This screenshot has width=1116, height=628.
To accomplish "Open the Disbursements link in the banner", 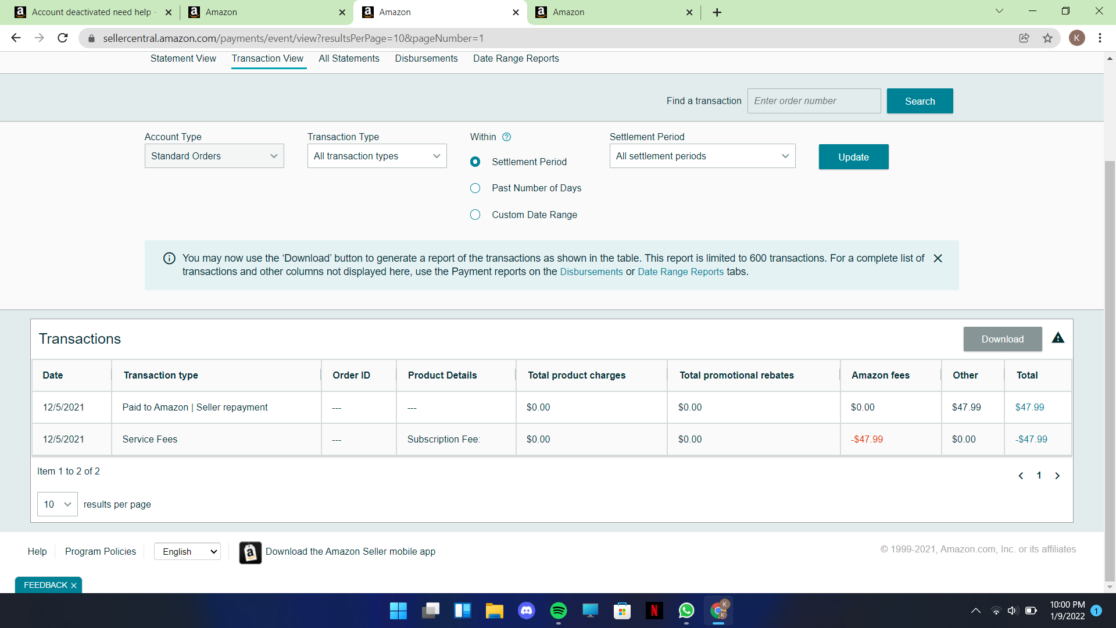I will coord(591,272).
